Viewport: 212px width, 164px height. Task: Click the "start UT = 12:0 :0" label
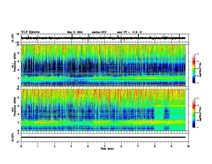129,32
